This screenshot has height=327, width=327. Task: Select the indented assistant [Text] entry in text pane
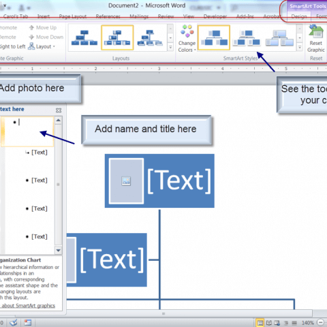[x=40, y=152]
